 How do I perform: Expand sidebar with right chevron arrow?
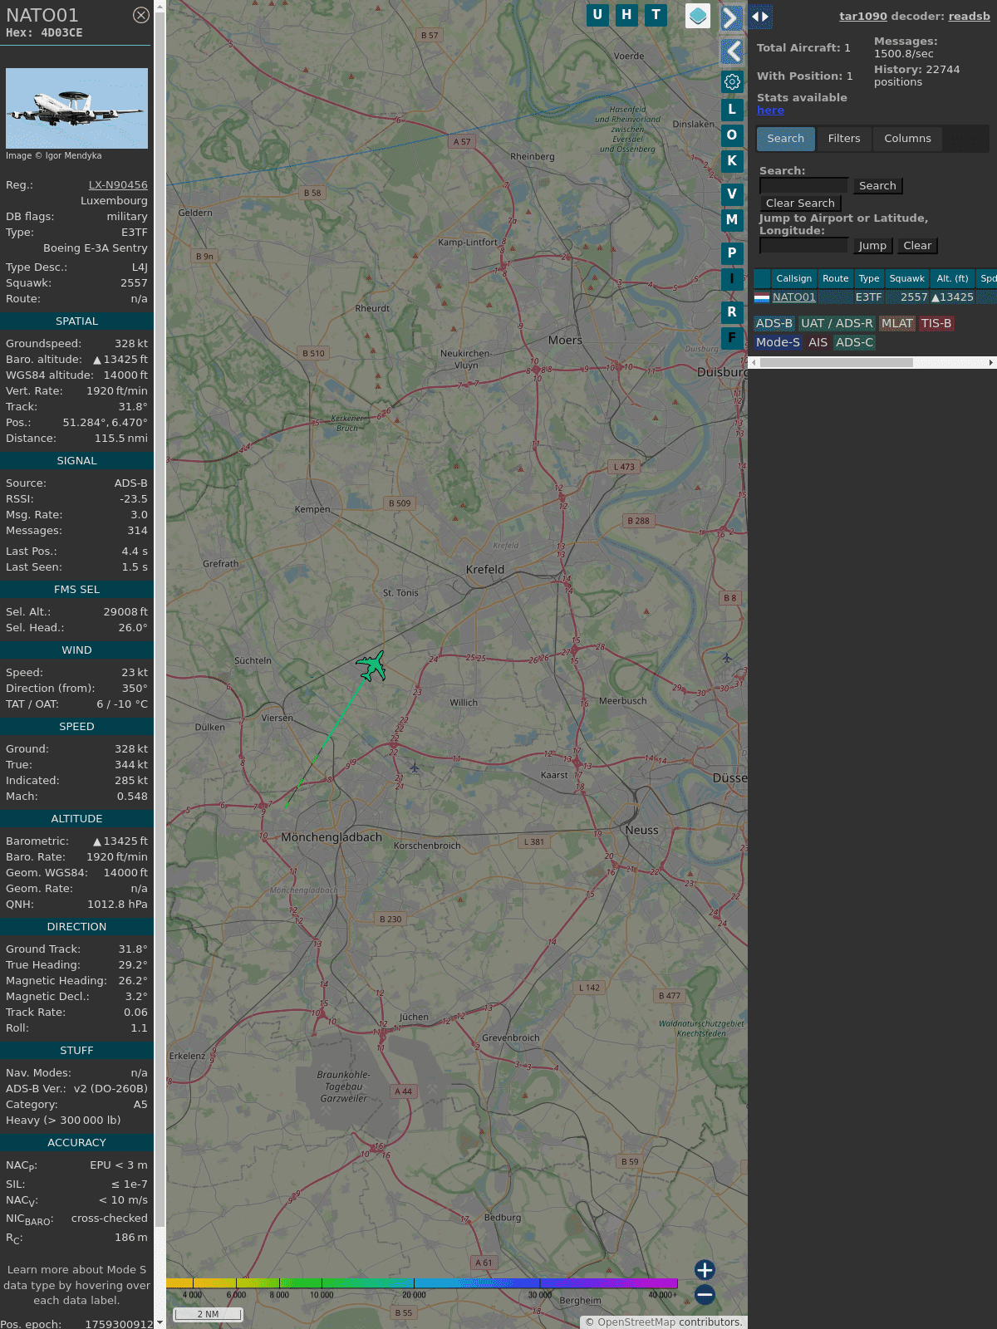(x=731, y=18)
